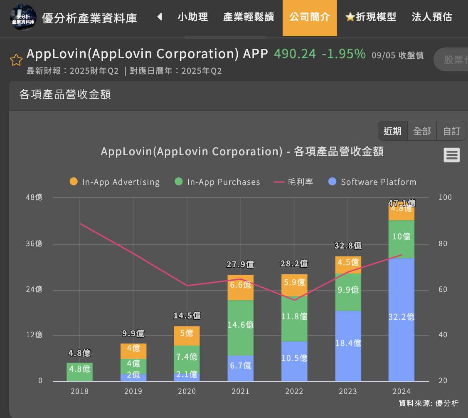
Task: Click the 2023 Software Platform segment 18.4億
Action: pyautogui.click(x=348, y=346)
